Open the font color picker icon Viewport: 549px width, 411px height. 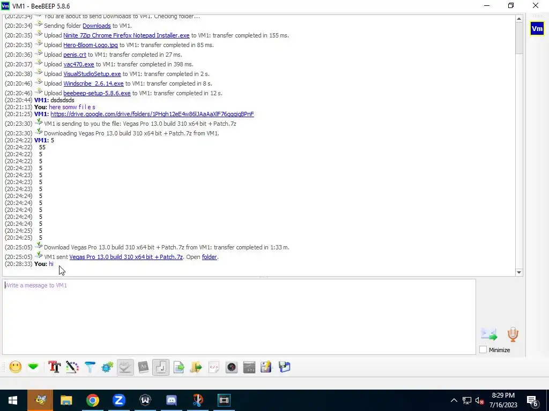[72, 367]
